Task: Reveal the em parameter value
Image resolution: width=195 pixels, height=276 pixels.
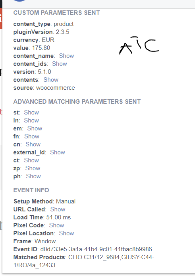Action: [35, 128]
